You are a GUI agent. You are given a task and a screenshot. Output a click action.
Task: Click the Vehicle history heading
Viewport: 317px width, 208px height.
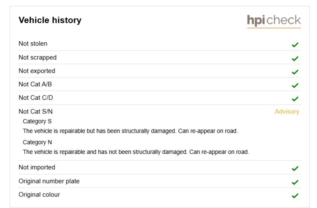coord(50,20)
